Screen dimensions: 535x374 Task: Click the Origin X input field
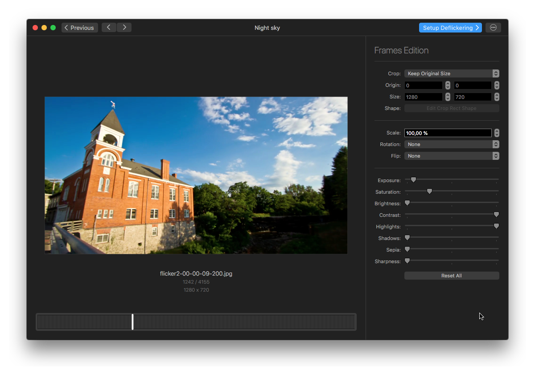tap(424, 85)
